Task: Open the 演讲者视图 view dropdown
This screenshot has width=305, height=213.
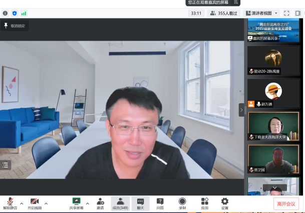Action: point(262,13)
